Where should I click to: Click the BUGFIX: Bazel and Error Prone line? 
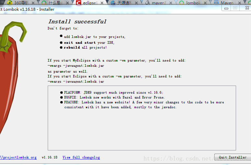click(114, 97)
